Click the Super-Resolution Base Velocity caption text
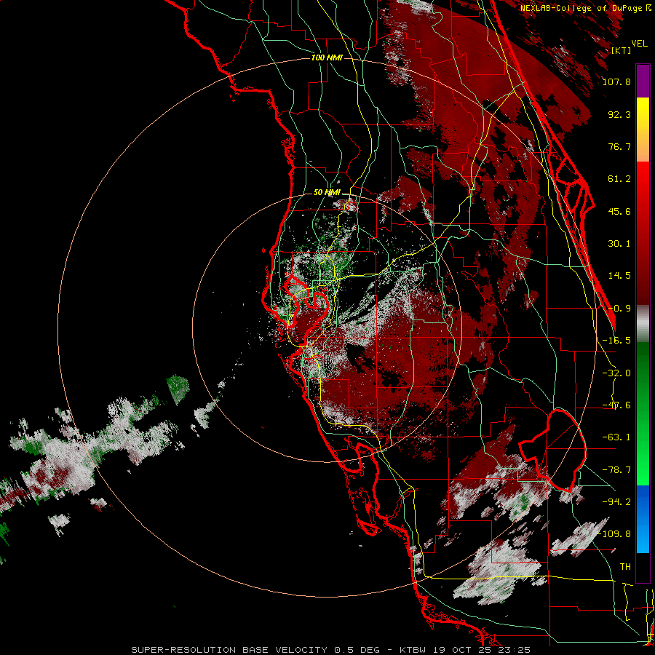The height and width of the screenshot is (655, 655). (330, 650)
